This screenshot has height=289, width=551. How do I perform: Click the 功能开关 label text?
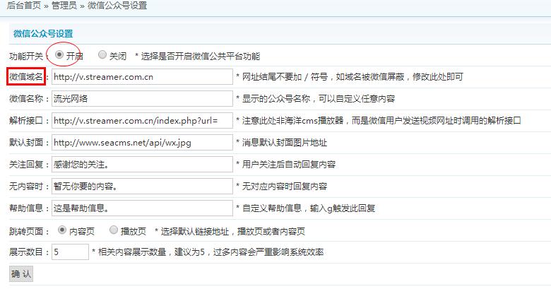[26, 57]
